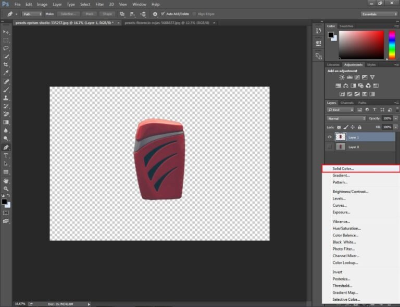Toggle lock position icon
Image resolution: width=400 pixels, height=307 pixels.
353,127
